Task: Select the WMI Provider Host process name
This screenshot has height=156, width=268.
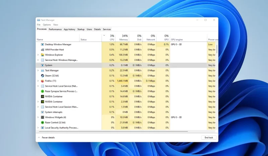Action: 54,50
